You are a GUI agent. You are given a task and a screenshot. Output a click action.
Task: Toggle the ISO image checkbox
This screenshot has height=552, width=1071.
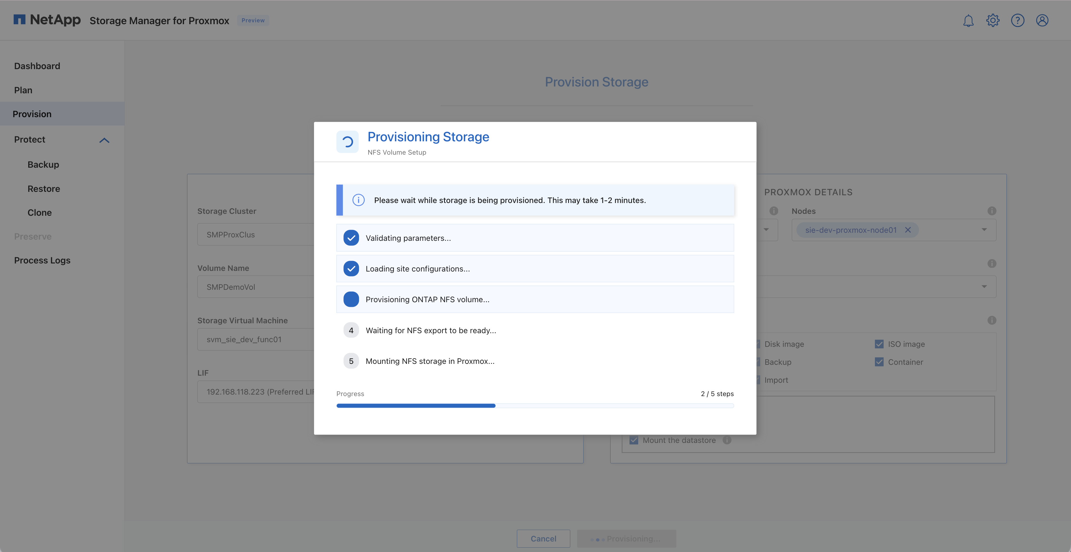click(x=879, y=344)
